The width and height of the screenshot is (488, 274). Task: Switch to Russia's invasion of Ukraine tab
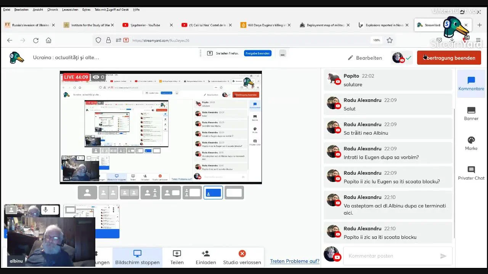point(30,25)
